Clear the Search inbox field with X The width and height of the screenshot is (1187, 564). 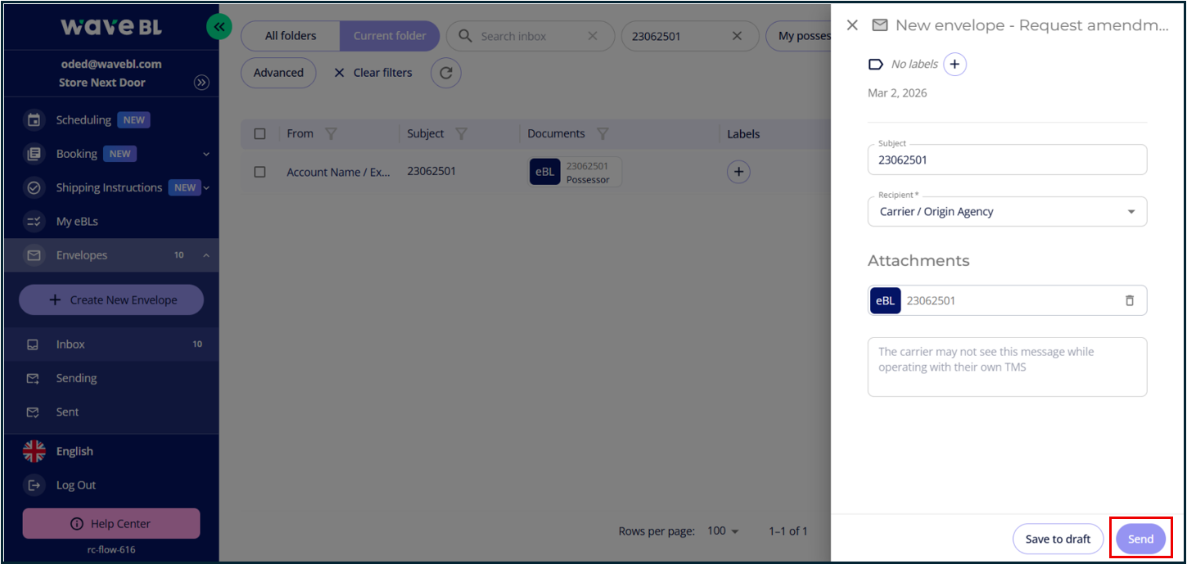pyautogui.click(x=593, y=36)
